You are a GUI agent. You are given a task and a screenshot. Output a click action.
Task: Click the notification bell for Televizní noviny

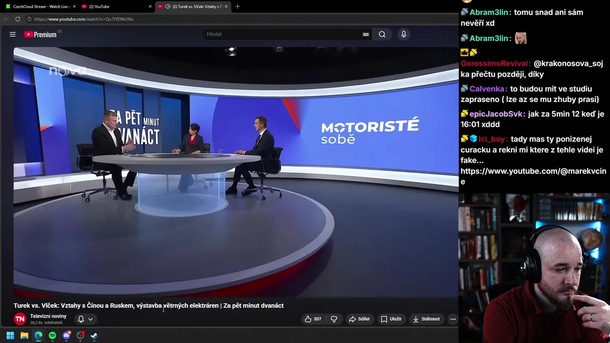point(81,319)
